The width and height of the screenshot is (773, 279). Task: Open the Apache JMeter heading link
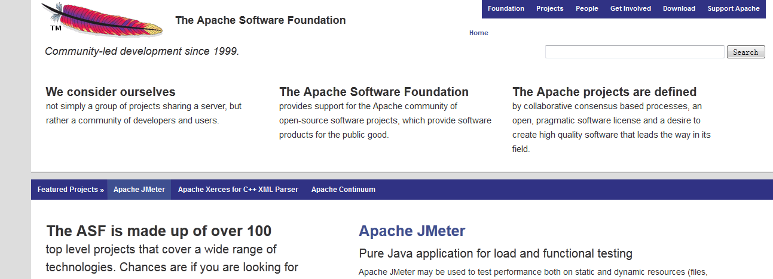(x=412, y=231)
